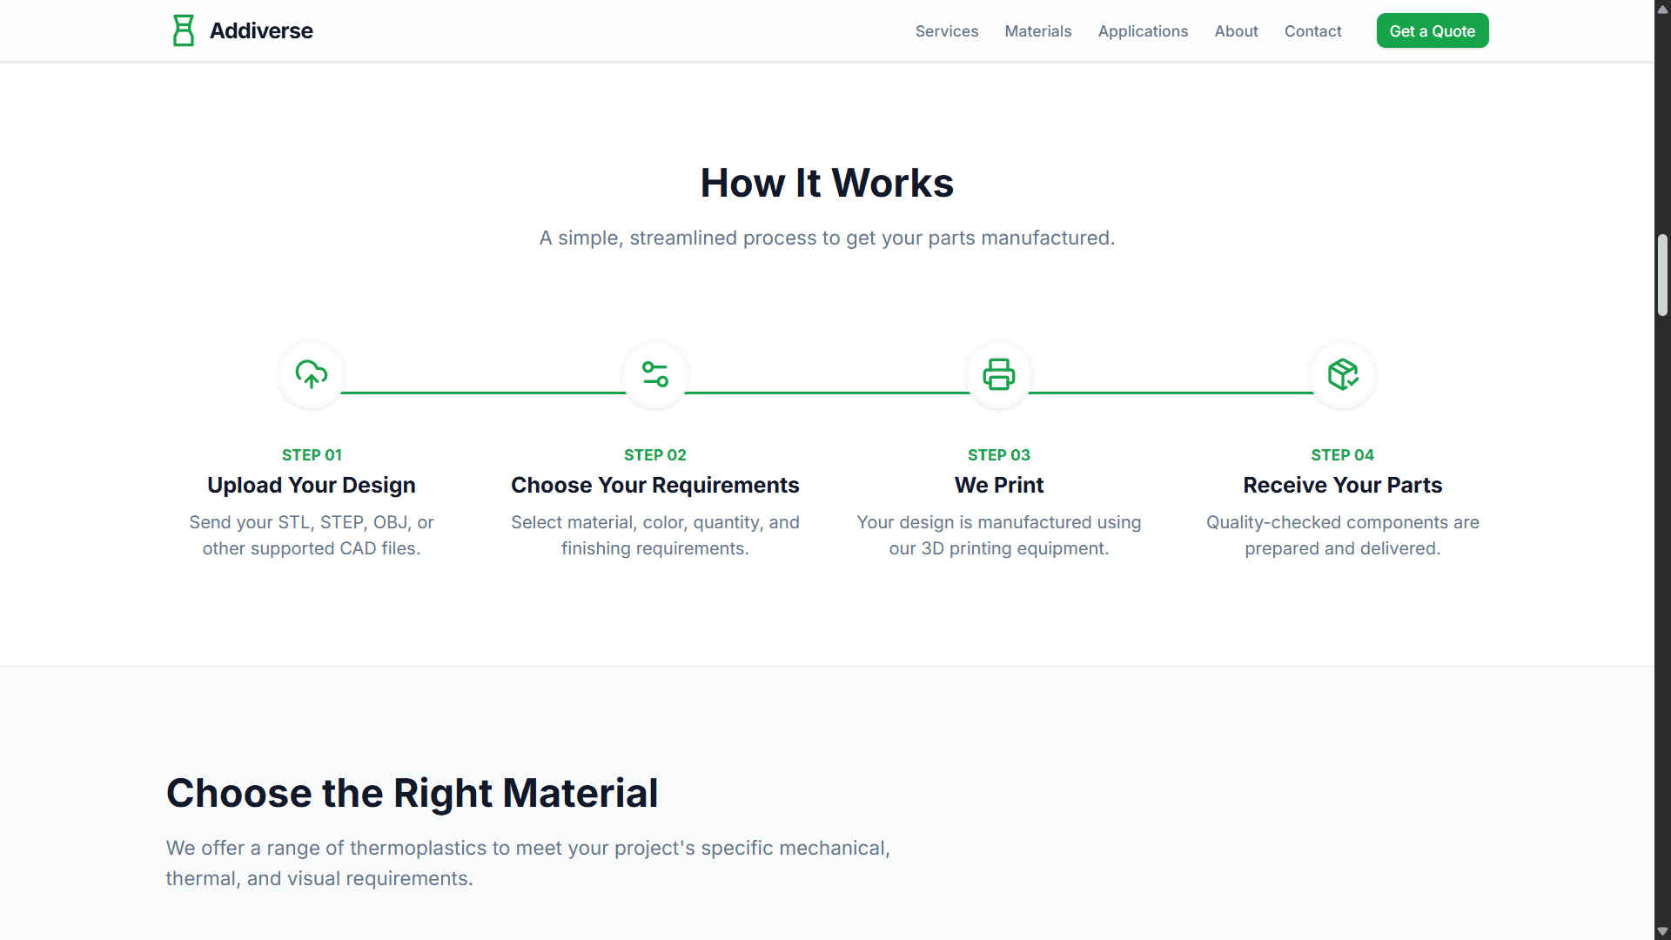
Task: Click the scrollbar up arrow
Action: click(x=1662, y=9)
